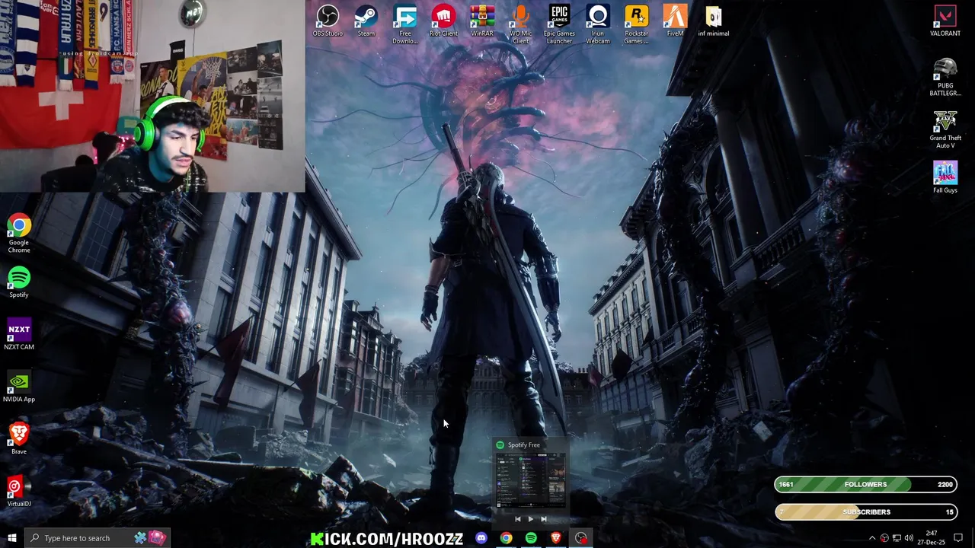Click the Spotify taskbar icon

531,538
